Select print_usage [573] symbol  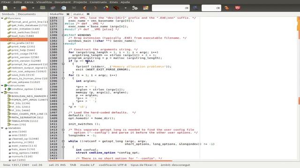(x=22, y=54)
